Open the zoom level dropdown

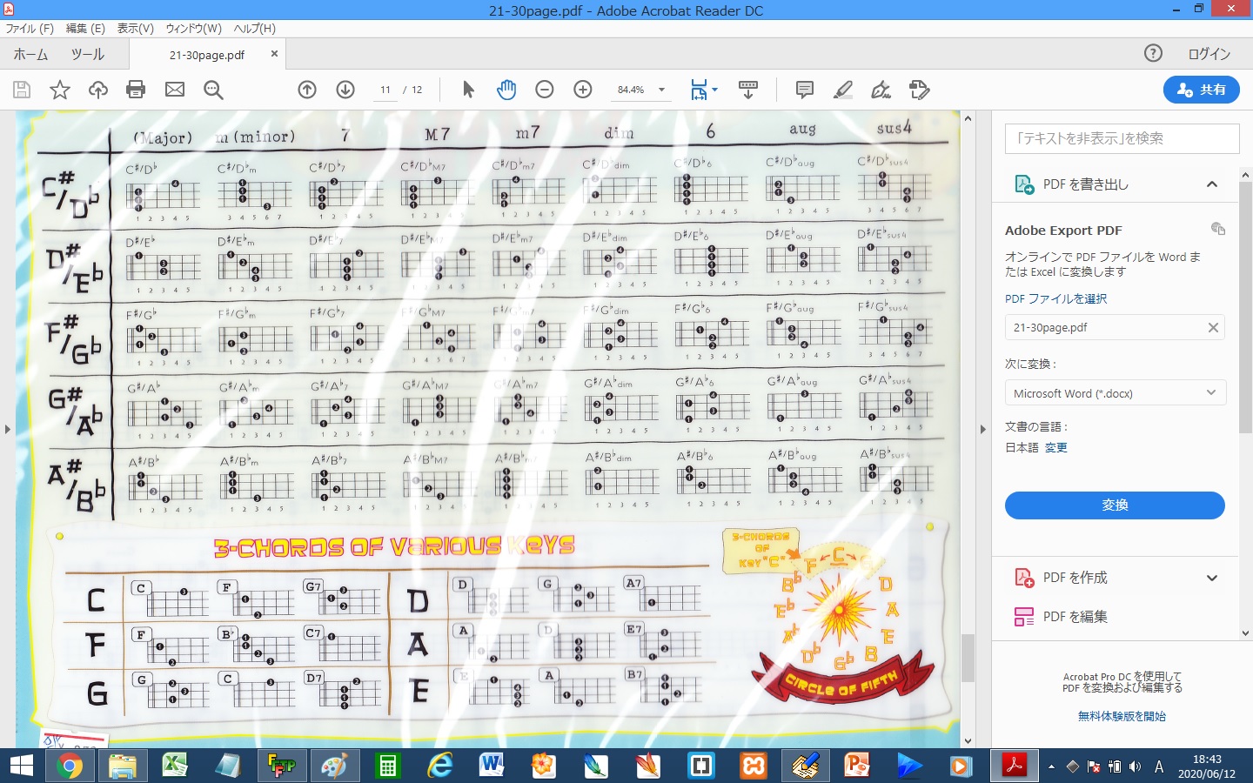click(x=661, y=90)
